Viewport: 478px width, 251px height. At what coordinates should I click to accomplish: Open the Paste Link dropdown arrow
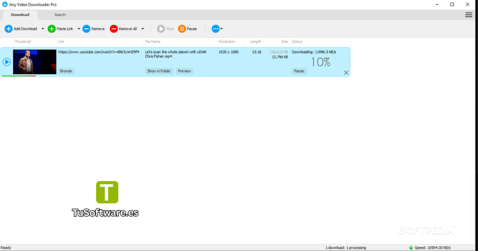(x=79, y=29)
